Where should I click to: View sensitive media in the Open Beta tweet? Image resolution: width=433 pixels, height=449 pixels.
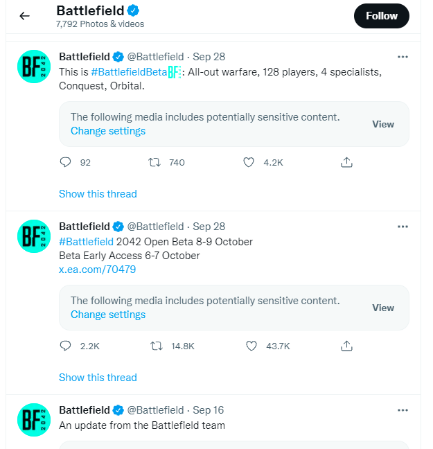click(383, 308)
